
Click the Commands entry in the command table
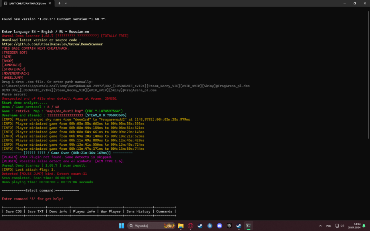coord(164,211)
